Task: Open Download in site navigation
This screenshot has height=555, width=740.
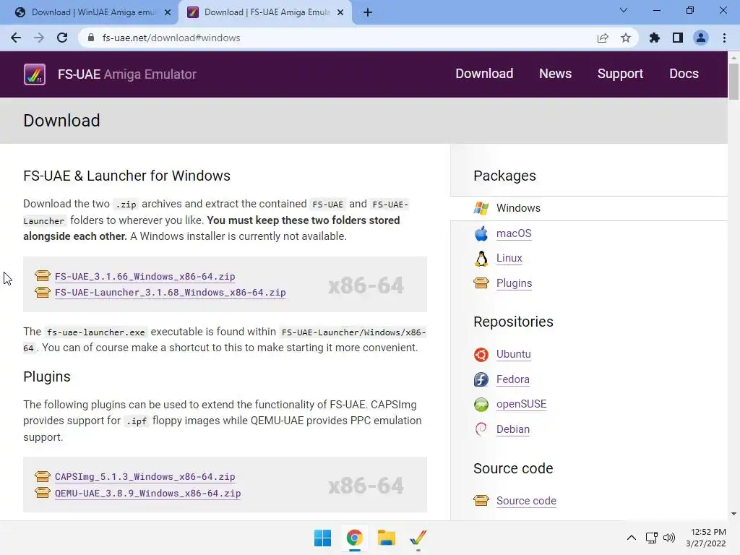Action: point(484,74)
